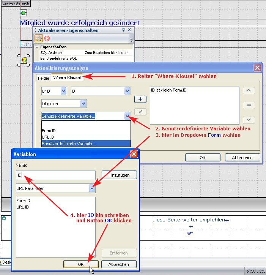Viewport: 266px width, 275px height.
Task: Move condition up with the up arrow
Action: click(249, 91)
